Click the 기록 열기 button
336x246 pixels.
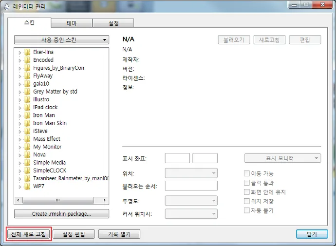point(119,234)
